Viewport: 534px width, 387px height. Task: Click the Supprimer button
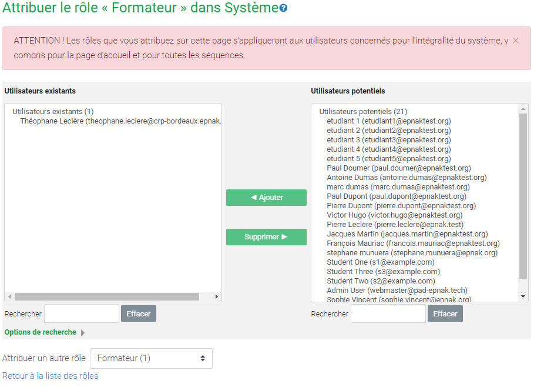pos(266,237)
